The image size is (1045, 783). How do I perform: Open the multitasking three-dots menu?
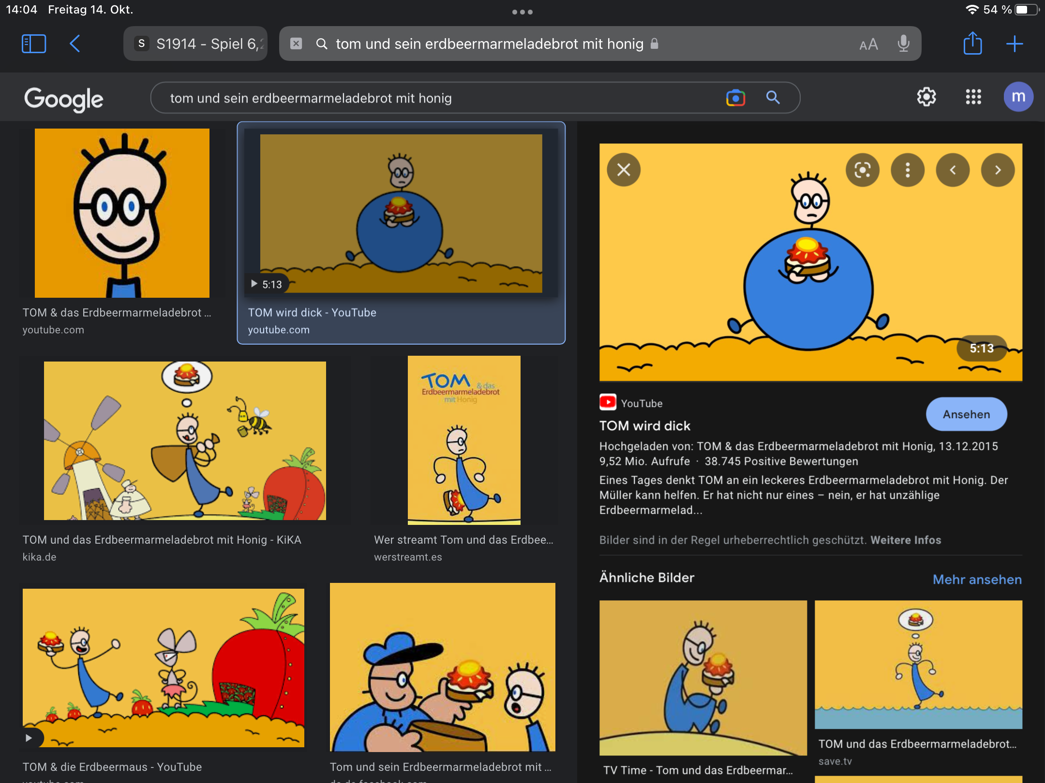(x=522, y=12)
